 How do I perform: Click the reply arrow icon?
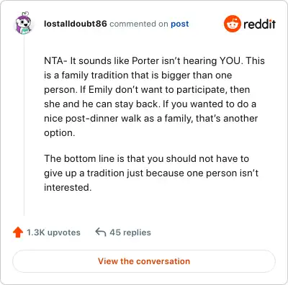(101, 232)
